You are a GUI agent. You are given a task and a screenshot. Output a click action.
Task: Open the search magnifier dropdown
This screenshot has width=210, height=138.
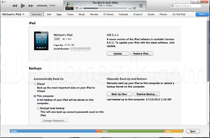pyautogui.click(x=173, y=6)
